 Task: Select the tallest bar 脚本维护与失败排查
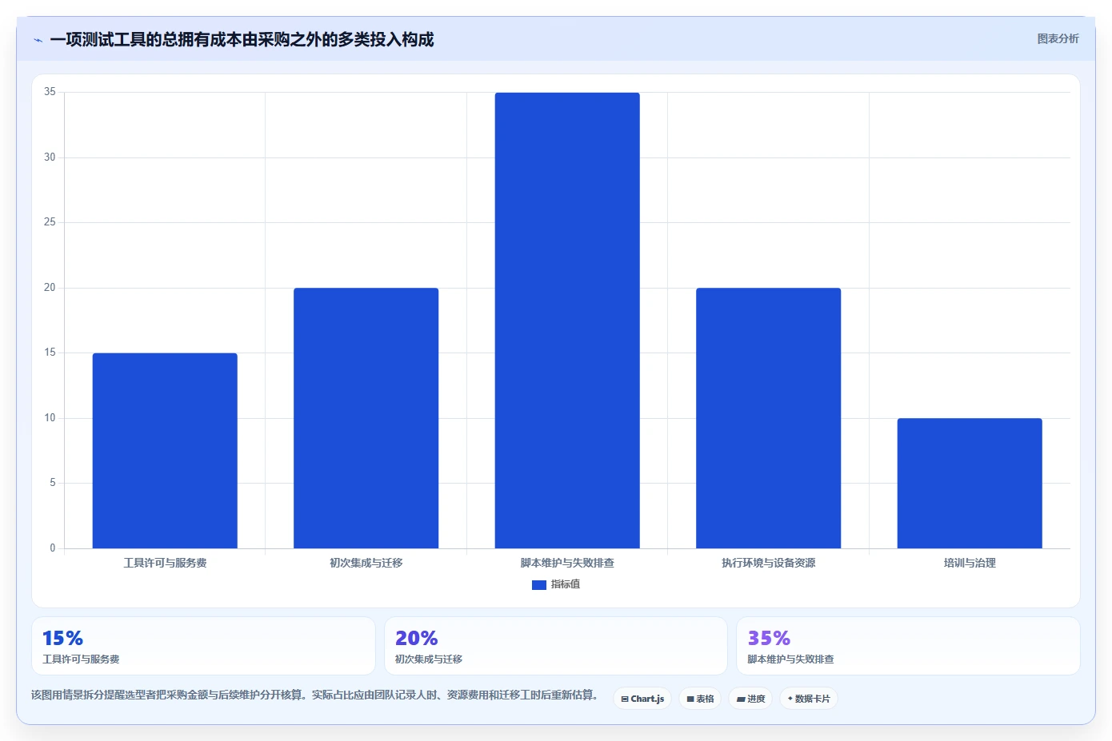(x=567, y=321)
